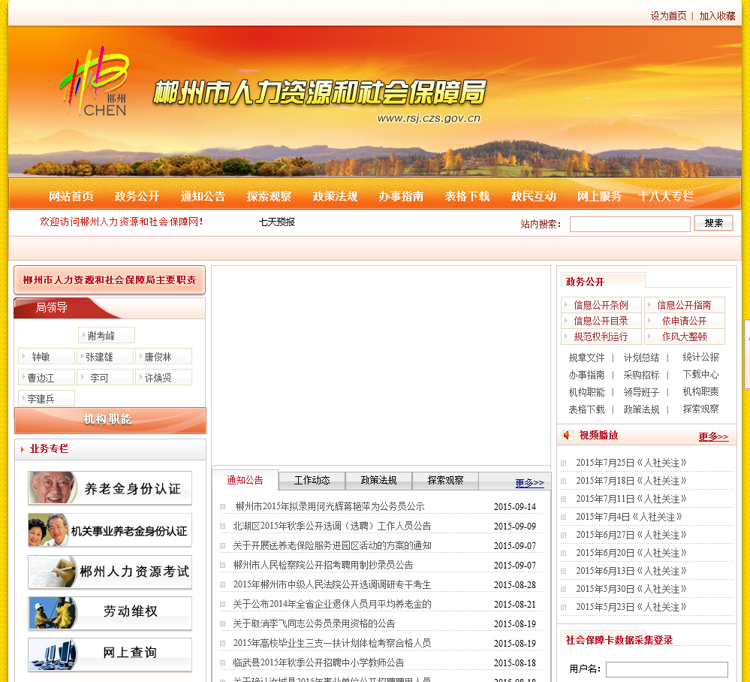Image resolution: width=750 pixels, height=682 pixels.
Task: Open notice 关于开展送养老保险服务进园区活动
Action: pyautogui.click(x=332, y=545)
